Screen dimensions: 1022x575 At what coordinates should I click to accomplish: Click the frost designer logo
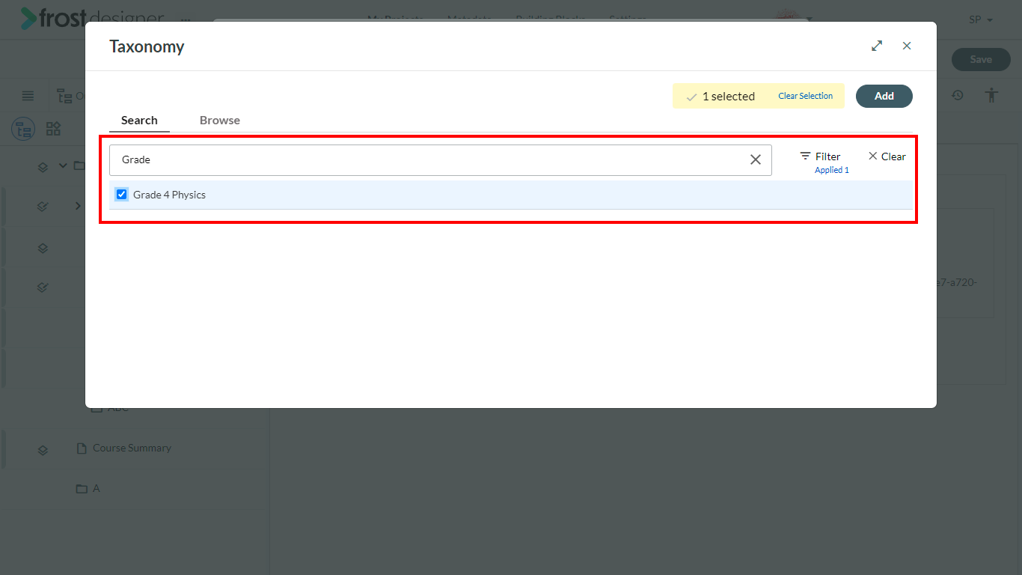[x=91, y=19]
